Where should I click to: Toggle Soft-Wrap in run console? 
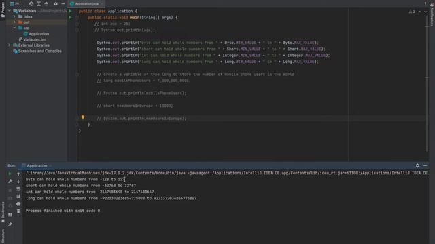(18, 189)
